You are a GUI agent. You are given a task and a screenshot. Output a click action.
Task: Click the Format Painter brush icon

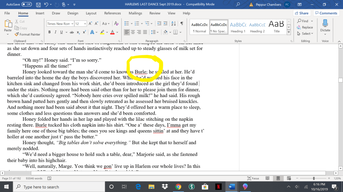point(17,35)
